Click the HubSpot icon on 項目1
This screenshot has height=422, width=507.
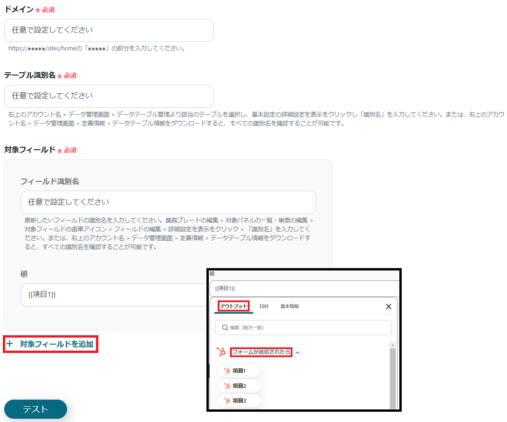click(x=227, y=371)
